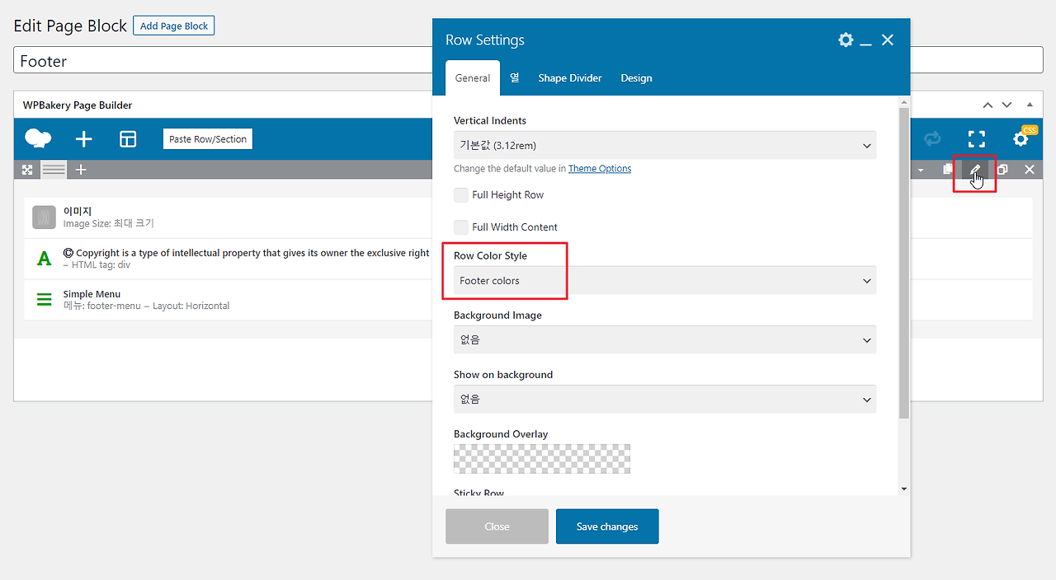Click the 'Image Size: 최대 크기' text
This screenshot has width=1056, height=580.
(109, 223)
